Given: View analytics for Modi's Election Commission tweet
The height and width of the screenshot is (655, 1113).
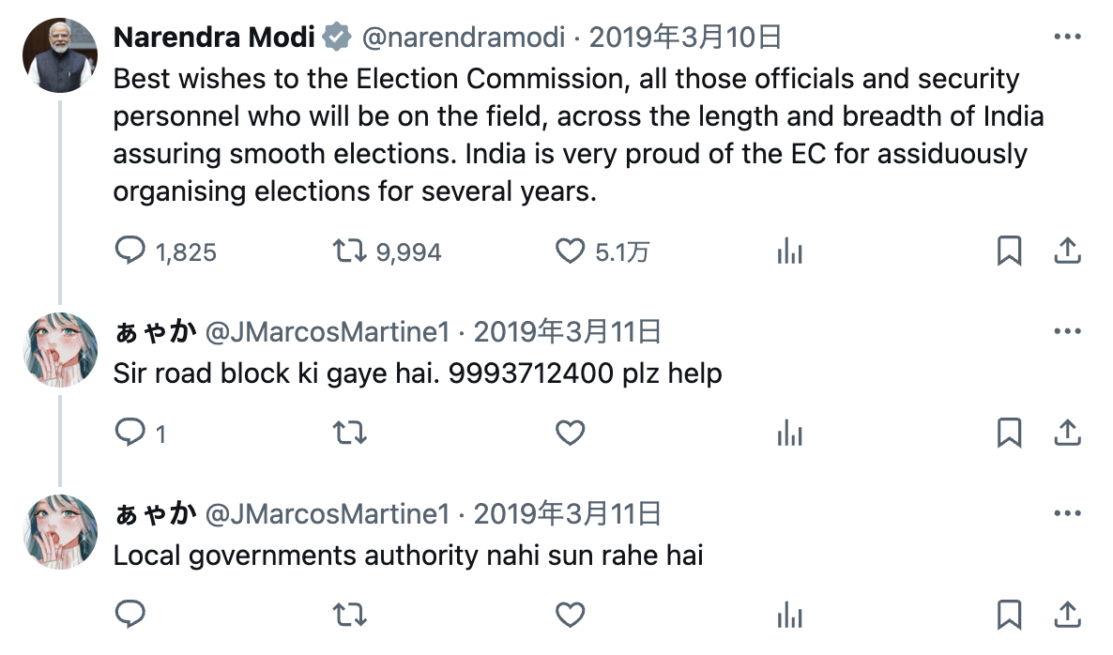Looking at the screenshot, I should click(x=790, y=251).
